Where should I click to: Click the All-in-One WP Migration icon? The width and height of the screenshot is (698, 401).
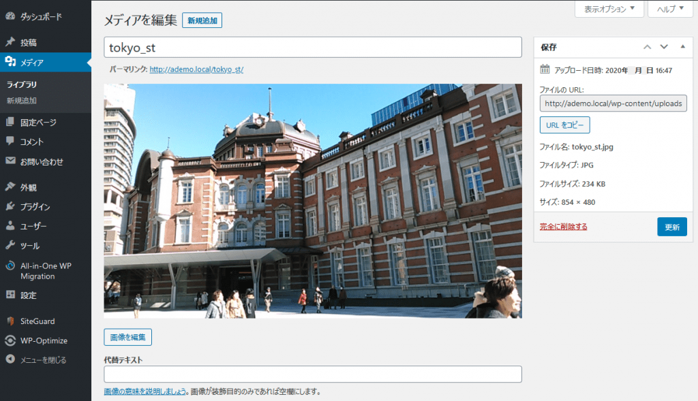[x=10, y=266]
